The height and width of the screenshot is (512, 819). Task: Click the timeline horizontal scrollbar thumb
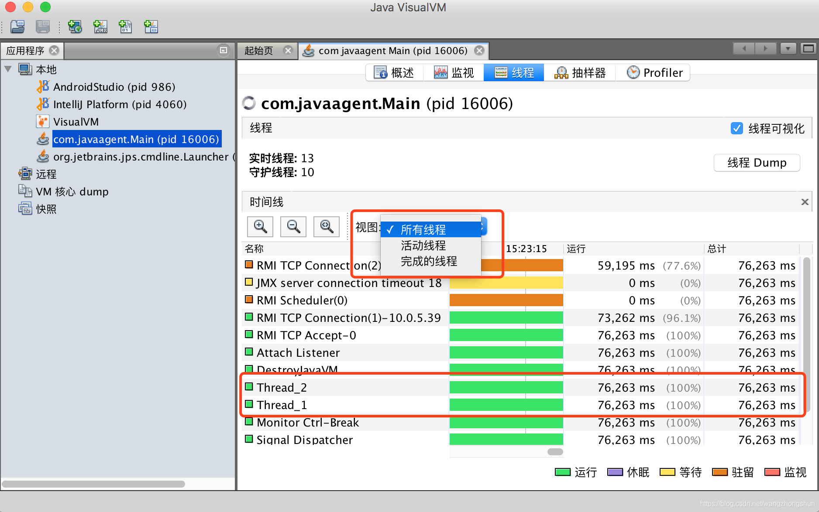tap(555, 452)
